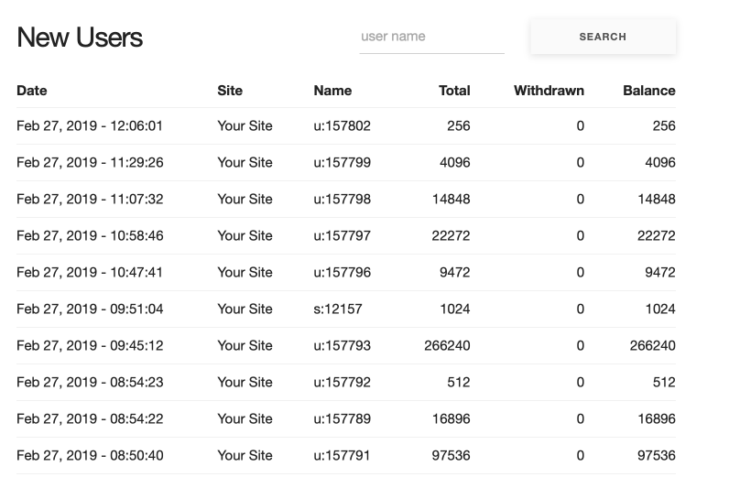Select the Balance column header
This screenshot has height=499, width=740.
click(649, 91)
